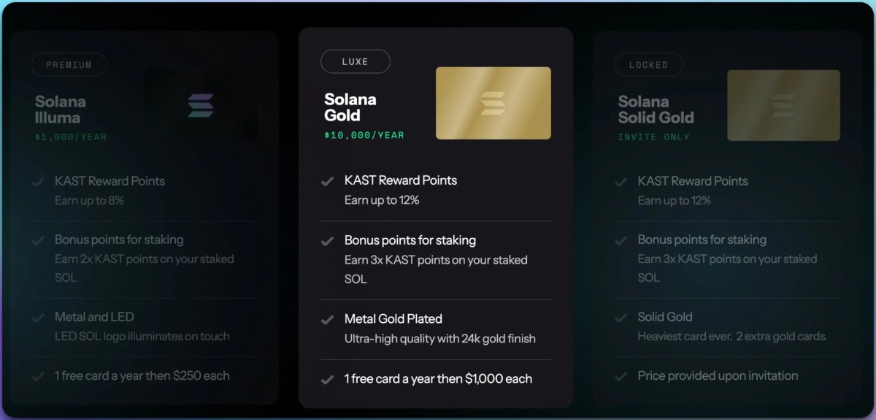This screenshot has height=420, width=876.
Task: Select the LOCKED tier badge
Action: (648, 65)
